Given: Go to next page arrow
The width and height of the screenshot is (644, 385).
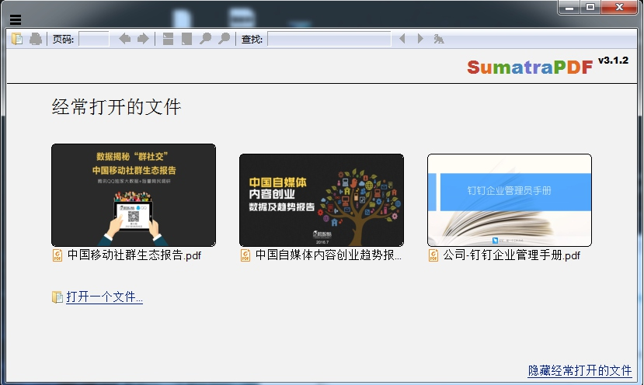Looking at the screenshot, I should (x=143, y=39).
